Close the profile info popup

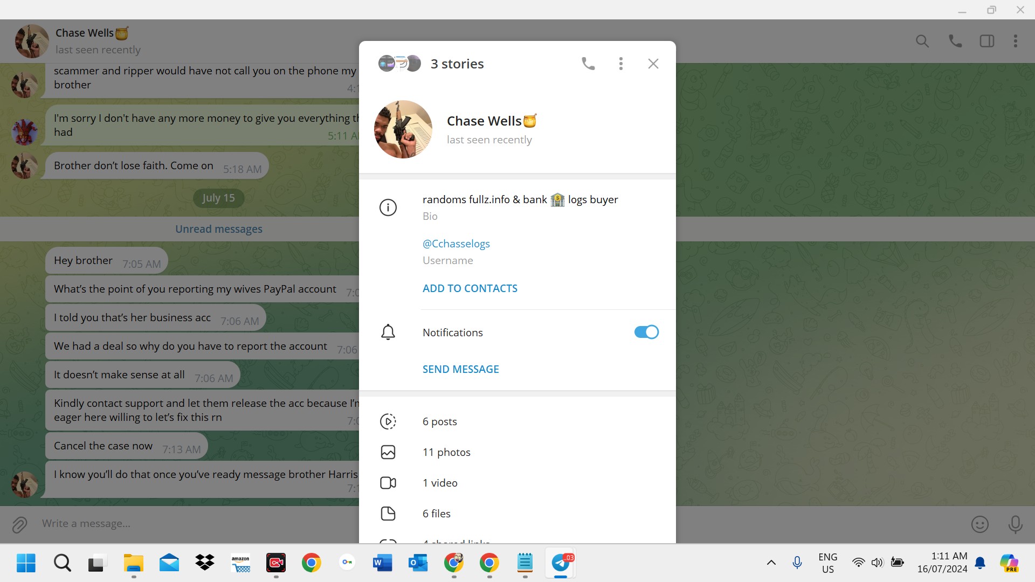click(x=653, y=64)
